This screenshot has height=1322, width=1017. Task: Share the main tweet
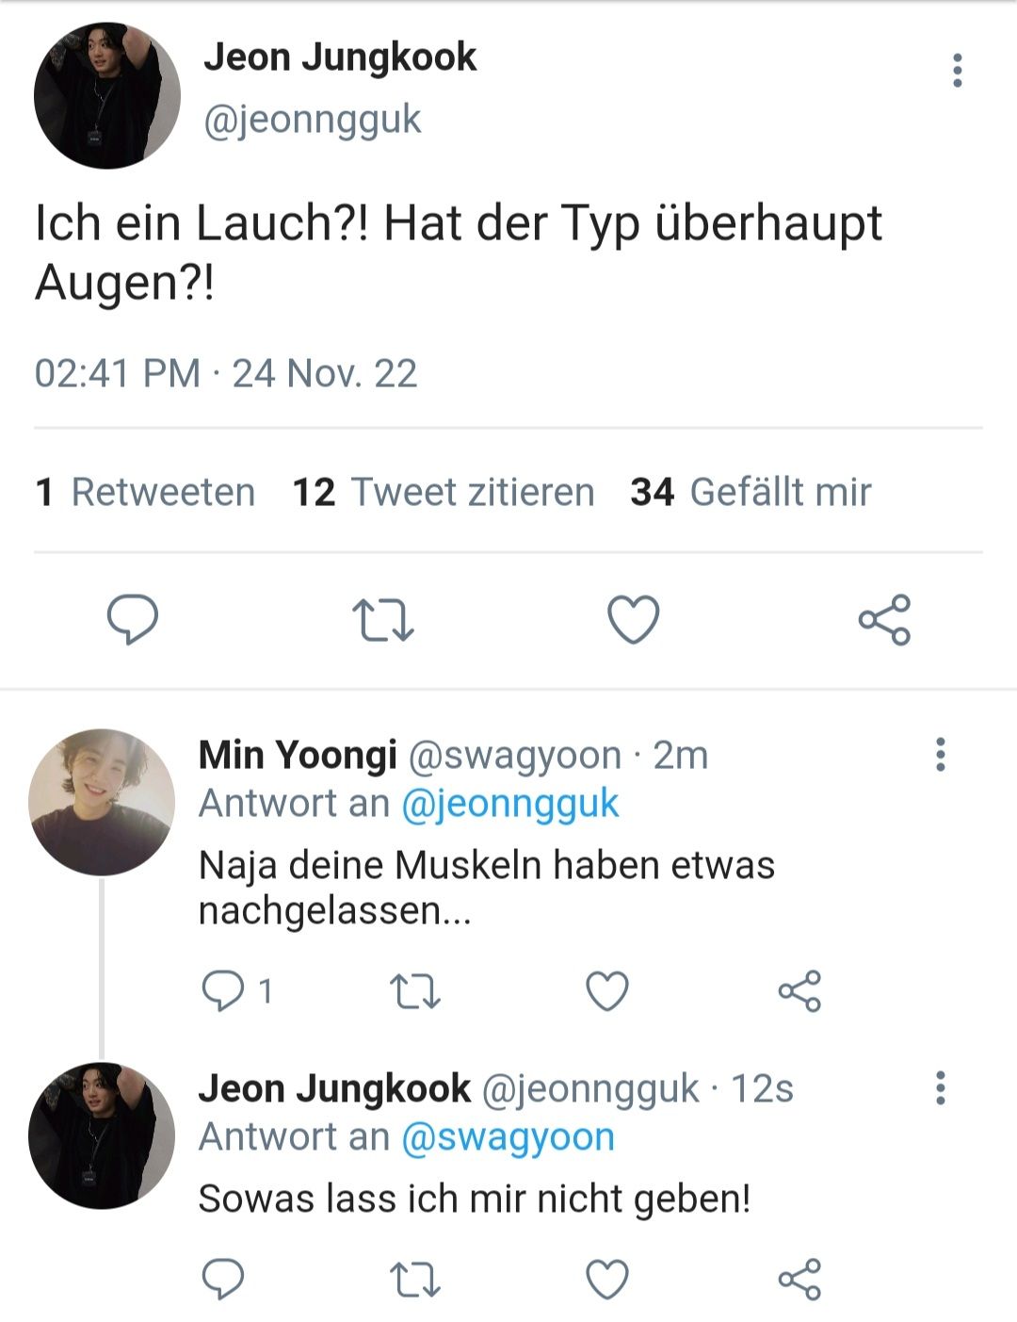point(885,620)
